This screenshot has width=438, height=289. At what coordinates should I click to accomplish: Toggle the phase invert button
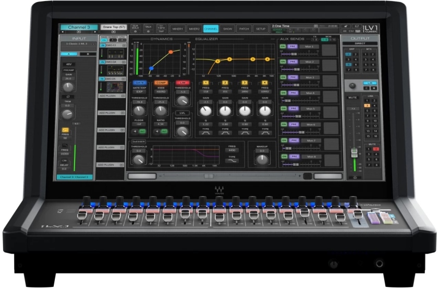point(68,97)
